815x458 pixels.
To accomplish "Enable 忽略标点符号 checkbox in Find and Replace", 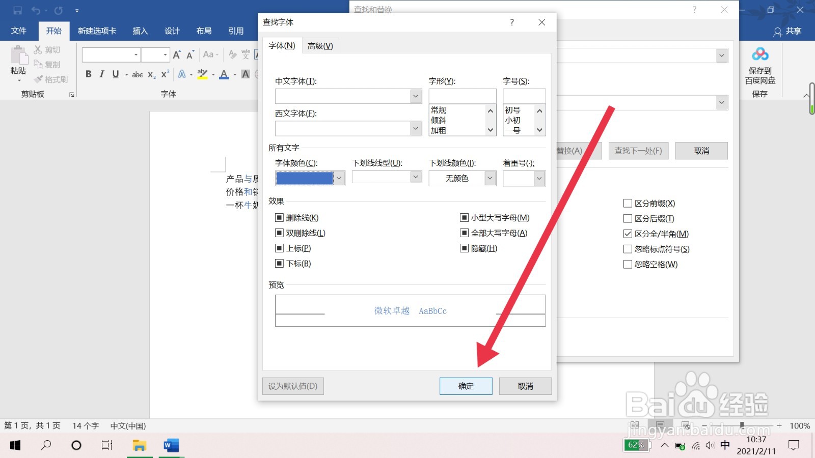I will [628, 249].
